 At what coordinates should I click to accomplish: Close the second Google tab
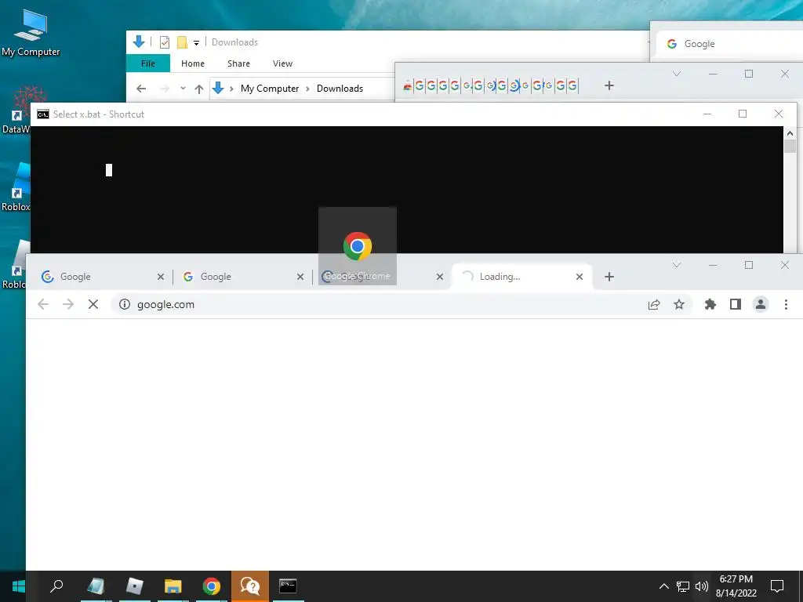(300, 277)
